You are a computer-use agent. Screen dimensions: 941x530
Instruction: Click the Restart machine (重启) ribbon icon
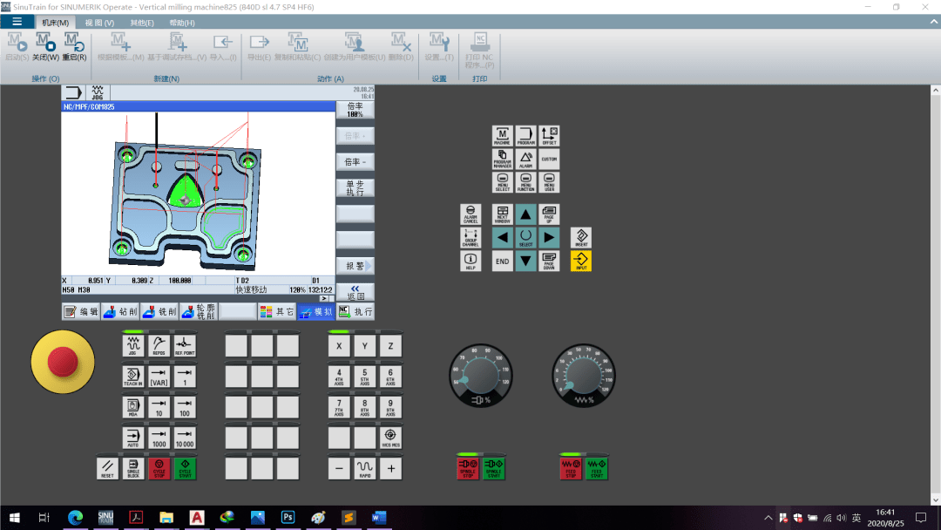point(74,47)
